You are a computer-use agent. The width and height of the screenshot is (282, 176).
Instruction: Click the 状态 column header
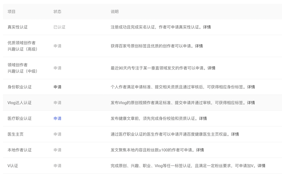[57, 11]
